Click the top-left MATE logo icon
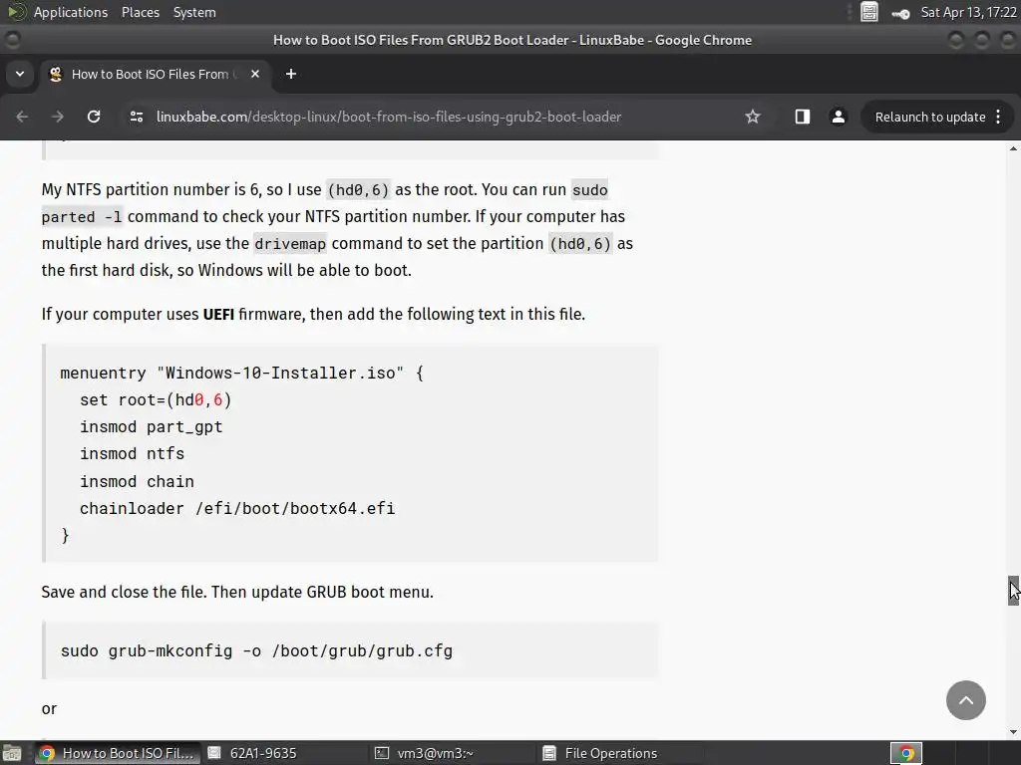The height and width of the screenshot is (765, 1021). click(x=17, y=12)
